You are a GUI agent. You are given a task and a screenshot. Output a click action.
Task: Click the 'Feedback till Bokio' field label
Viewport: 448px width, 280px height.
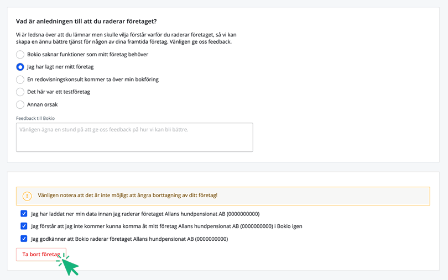click(x=35, y=118)
